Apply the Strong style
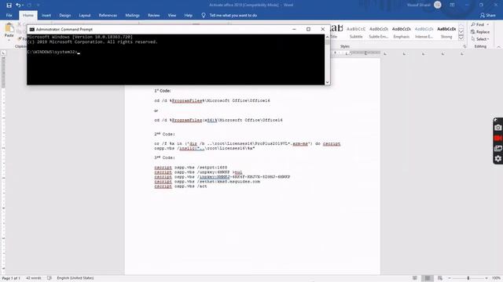Viewport: 503px width, 282px height. (446, 32)
